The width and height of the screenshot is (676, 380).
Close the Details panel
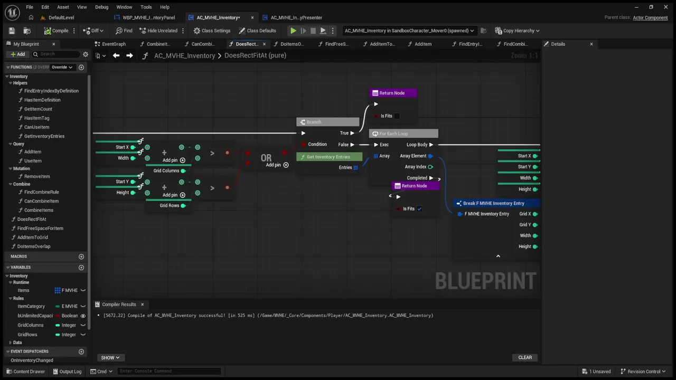coord(591,44)
